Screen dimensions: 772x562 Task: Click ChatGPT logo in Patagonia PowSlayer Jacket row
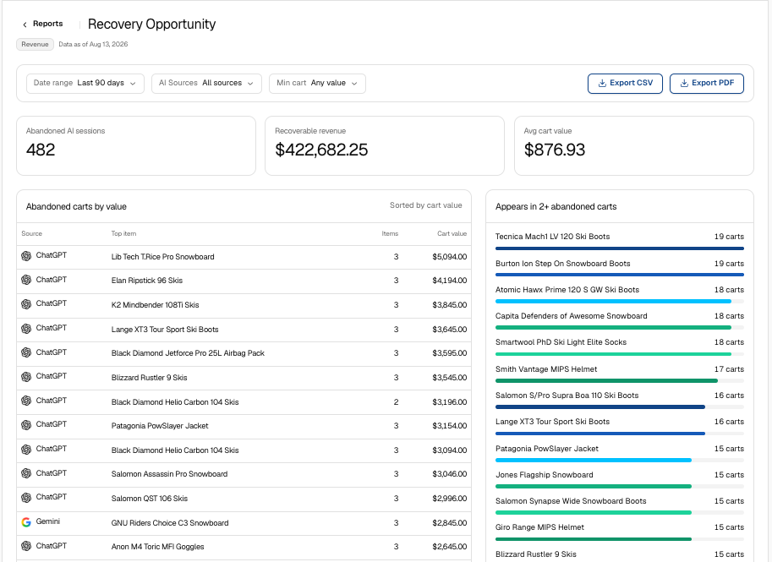26,425
